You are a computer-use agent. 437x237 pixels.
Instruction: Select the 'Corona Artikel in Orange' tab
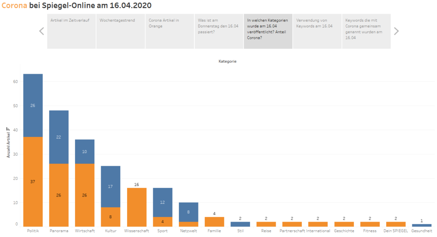(170, 32)
